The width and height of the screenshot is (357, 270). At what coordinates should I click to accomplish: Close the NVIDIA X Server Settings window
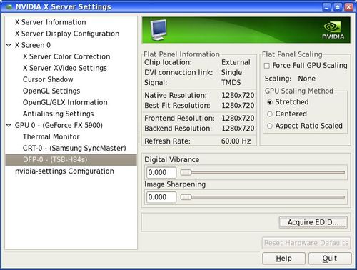pos(348,7)
